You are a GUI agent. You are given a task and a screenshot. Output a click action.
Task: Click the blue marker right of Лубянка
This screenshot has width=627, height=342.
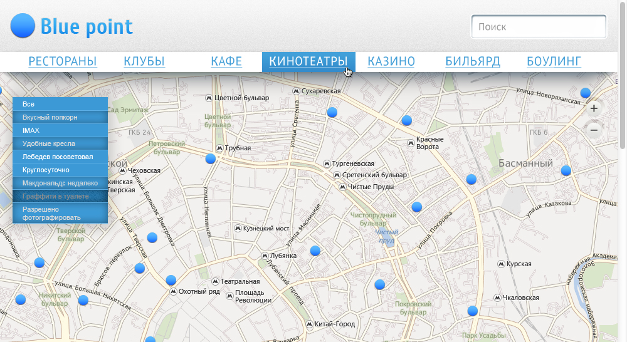pos(315,251)
